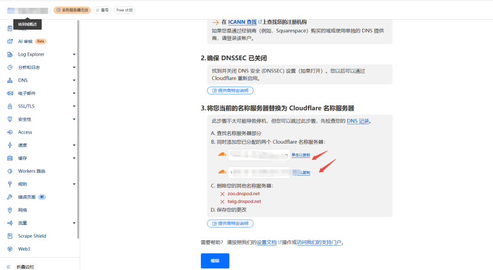493x270 pixels.
Task: Click 提供商特定说明 button under nameserver section
Action: pyautogui.click(x=230, y=223)
